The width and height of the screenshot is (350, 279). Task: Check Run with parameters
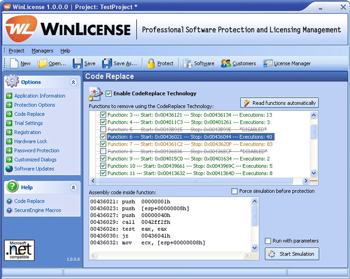268,241
